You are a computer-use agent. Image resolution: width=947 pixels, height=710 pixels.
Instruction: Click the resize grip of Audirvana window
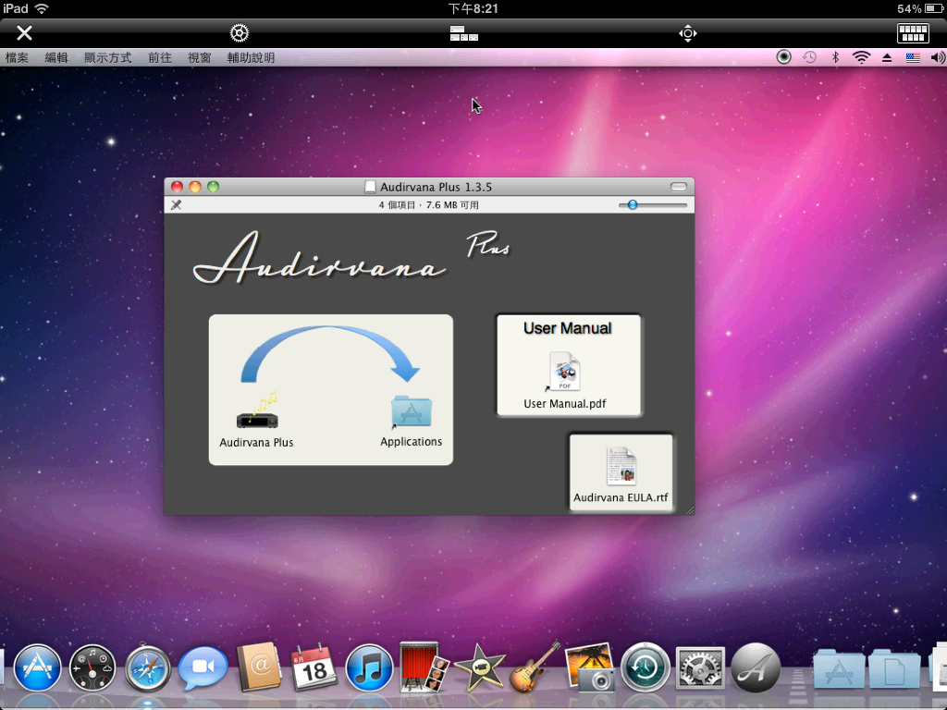689,510
